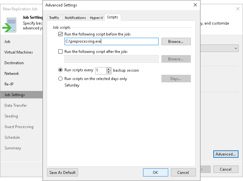
Task: Click the Advanced button in wizard window
Action: [226, 154]
